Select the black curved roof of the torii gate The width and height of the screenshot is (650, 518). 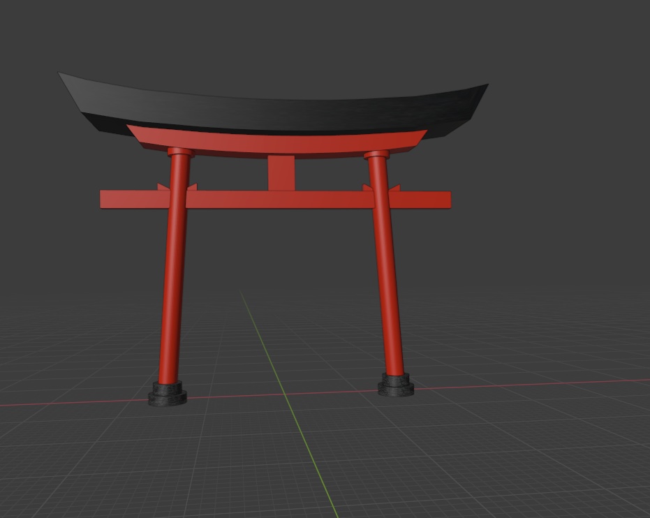pos(274,111)
